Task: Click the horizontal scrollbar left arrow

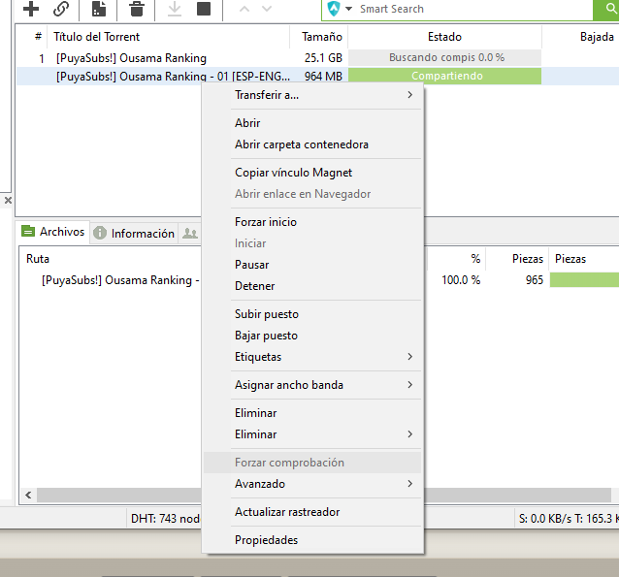Action: pyautogui.click(x=28, y=495)
